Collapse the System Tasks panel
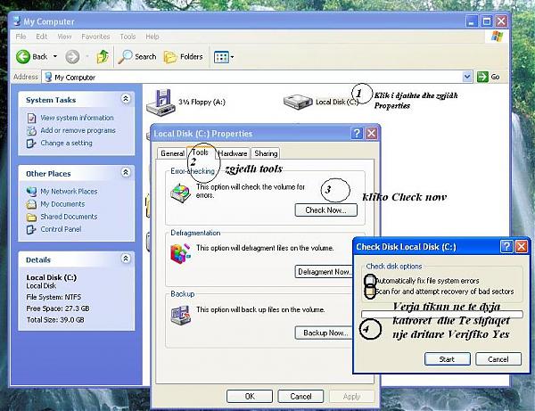This screenshot has width=535, height=411. 126,99
